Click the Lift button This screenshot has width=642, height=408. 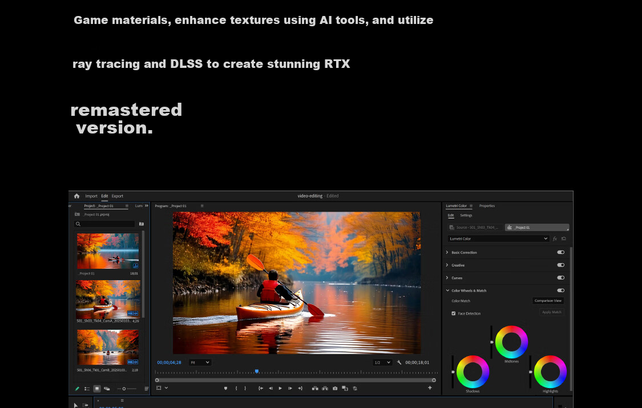point(315,389)
